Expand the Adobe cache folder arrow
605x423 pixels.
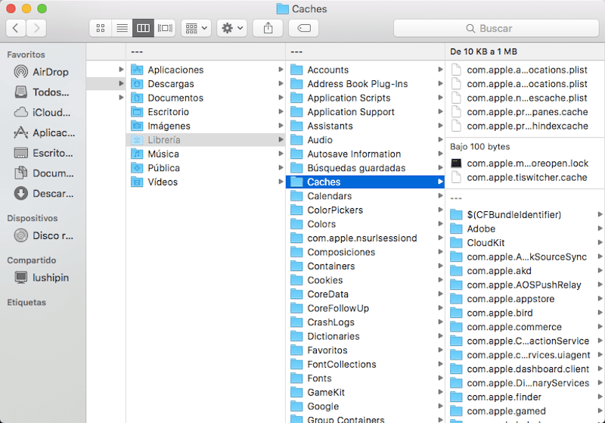coord(600,229)
